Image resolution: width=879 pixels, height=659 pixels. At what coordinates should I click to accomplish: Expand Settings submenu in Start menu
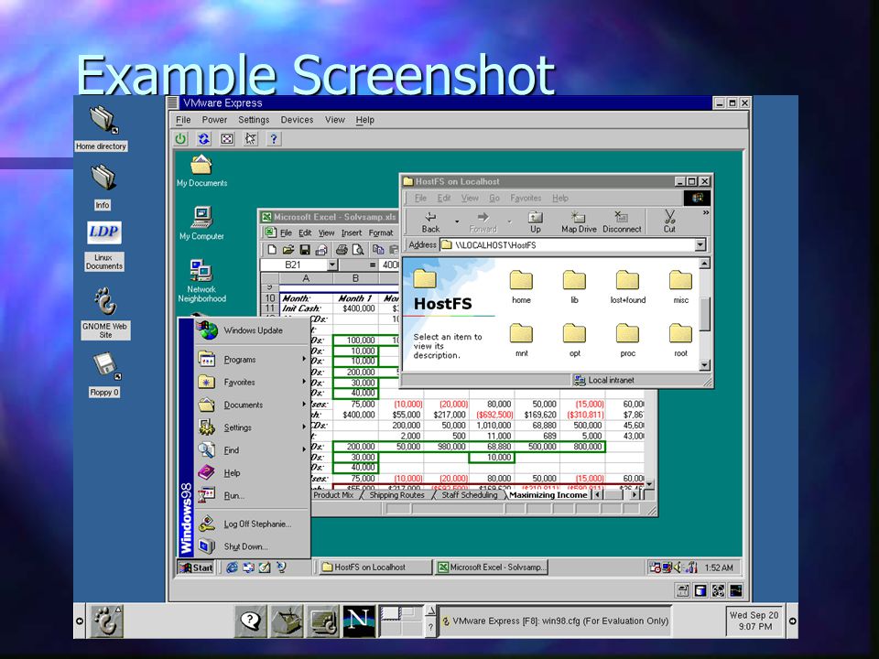[253, 427]
